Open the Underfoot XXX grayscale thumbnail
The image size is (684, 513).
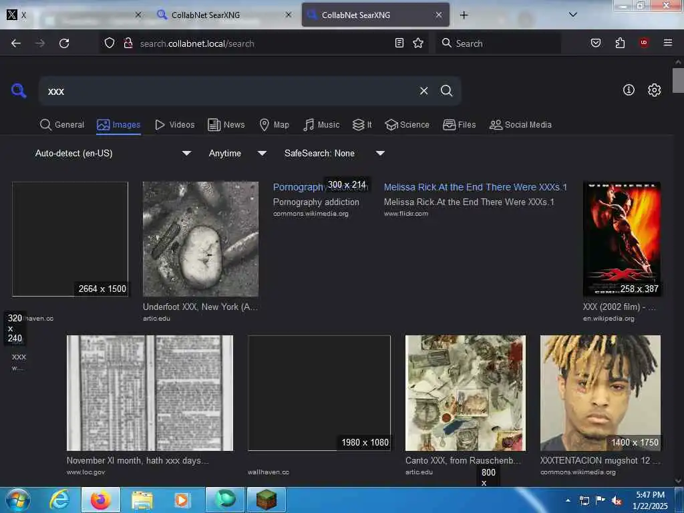click(x=200, y=239)
